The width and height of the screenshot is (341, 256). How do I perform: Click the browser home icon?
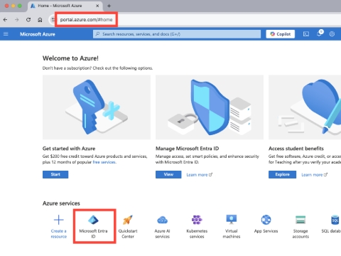click(40, 20)
